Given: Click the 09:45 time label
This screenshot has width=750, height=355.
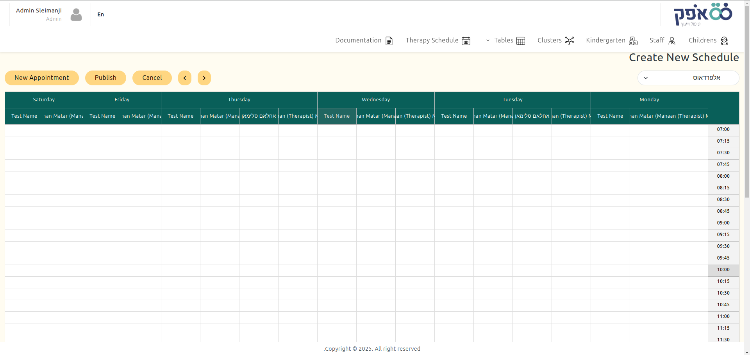Looking at the screenshot, I should click(723, 258).
